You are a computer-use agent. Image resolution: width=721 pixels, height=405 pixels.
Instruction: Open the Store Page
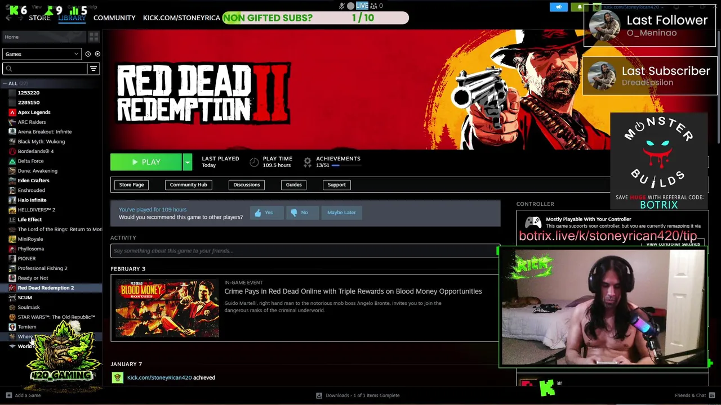(131, 184)
